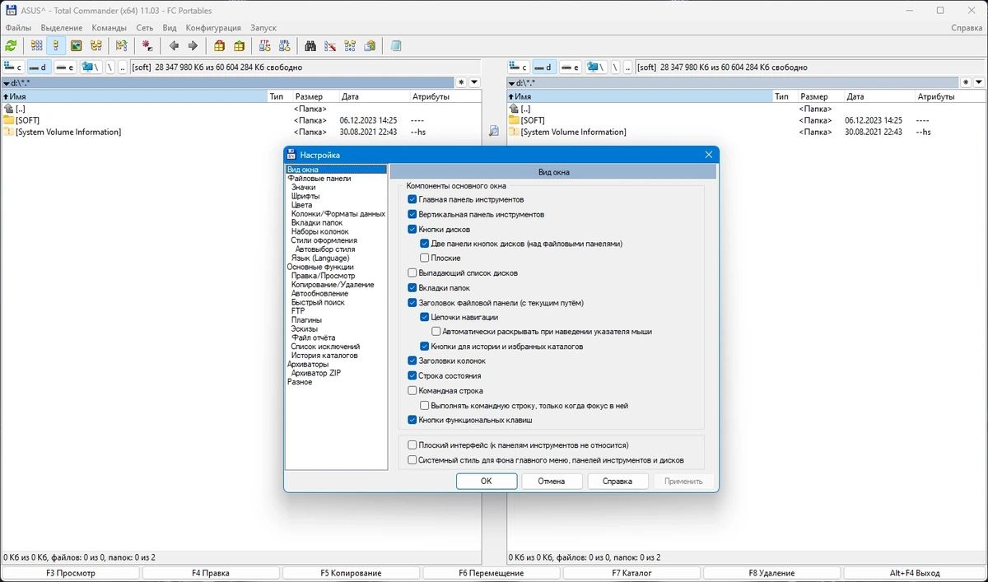Screen dimensions: 988x582
Task: Enable thumbnails view toolbar icon
Action: (76, 46)
